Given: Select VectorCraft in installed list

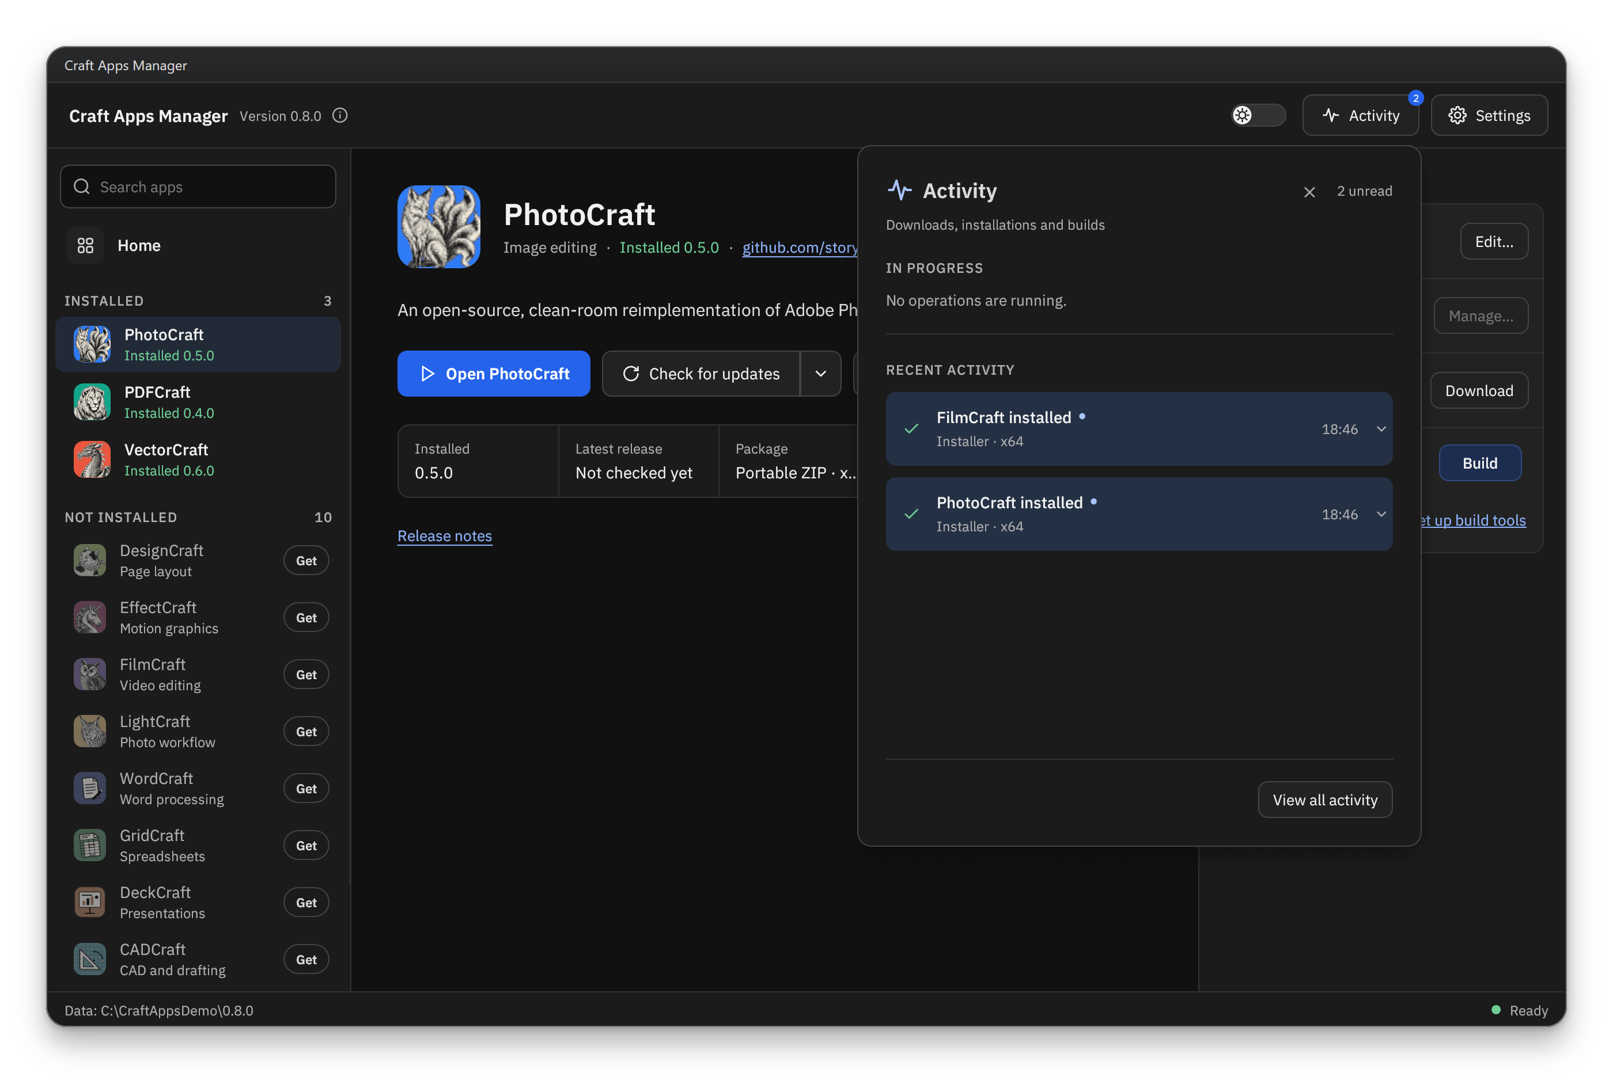Looking at the screenshot, I should click(198, 459).
